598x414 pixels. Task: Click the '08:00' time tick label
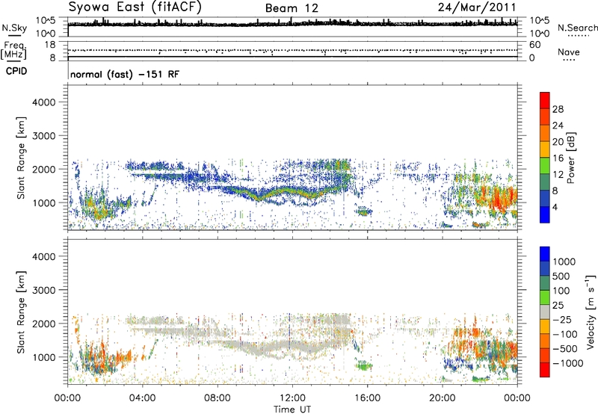(x=218, y=398)
